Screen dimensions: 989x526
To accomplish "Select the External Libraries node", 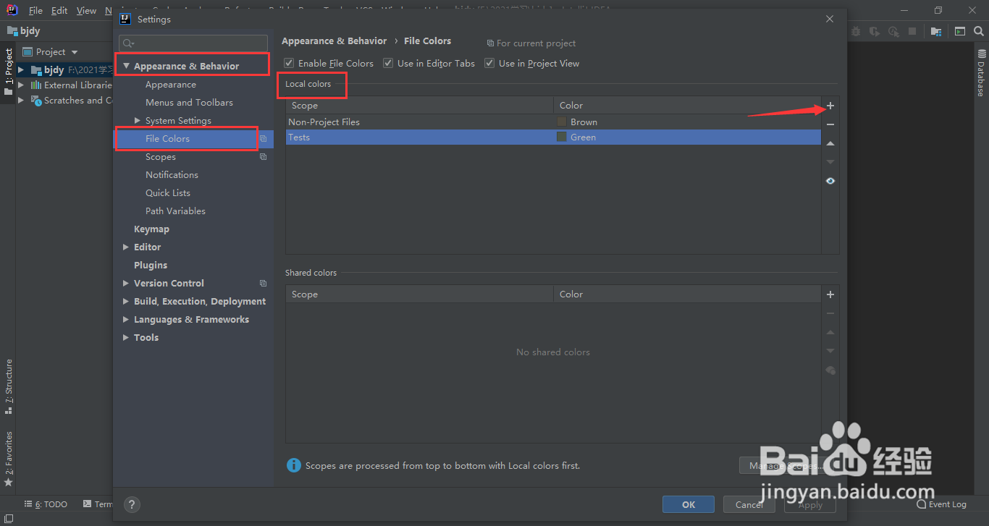I will point(71,85).
